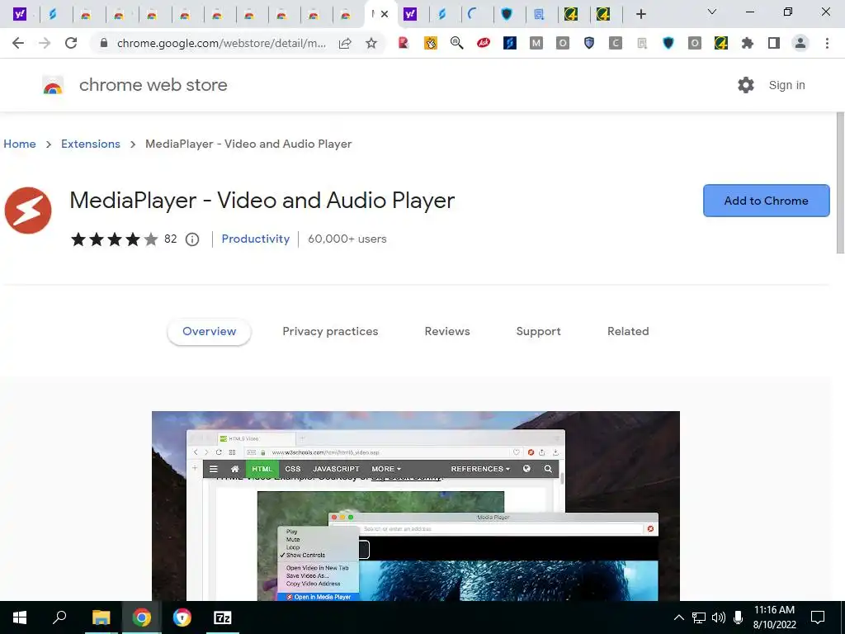Open the dark navy shield extension icon

click(668, 43)
